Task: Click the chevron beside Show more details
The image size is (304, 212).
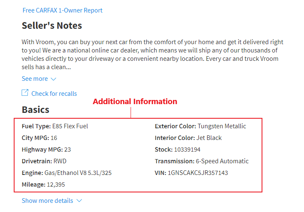Action: click(79, 200)
